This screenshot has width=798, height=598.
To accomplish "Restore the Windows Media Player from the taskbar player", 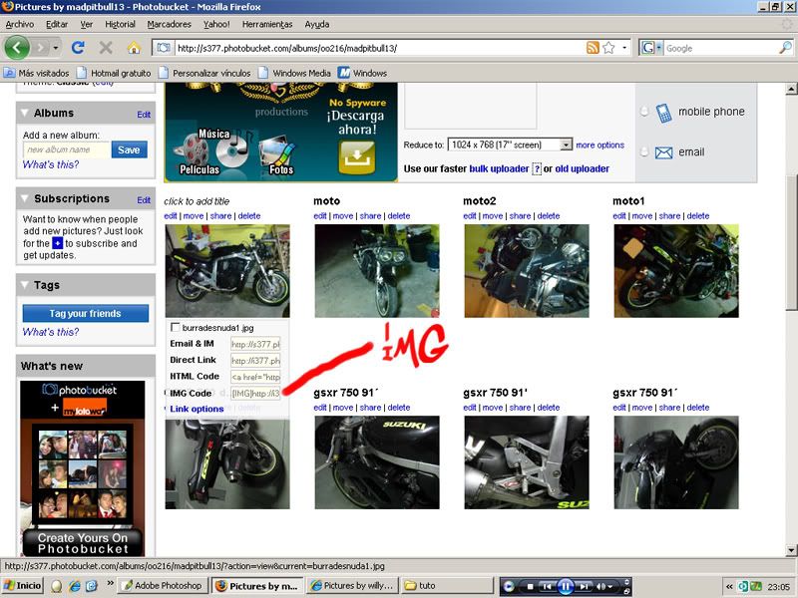I will point(627,591).
